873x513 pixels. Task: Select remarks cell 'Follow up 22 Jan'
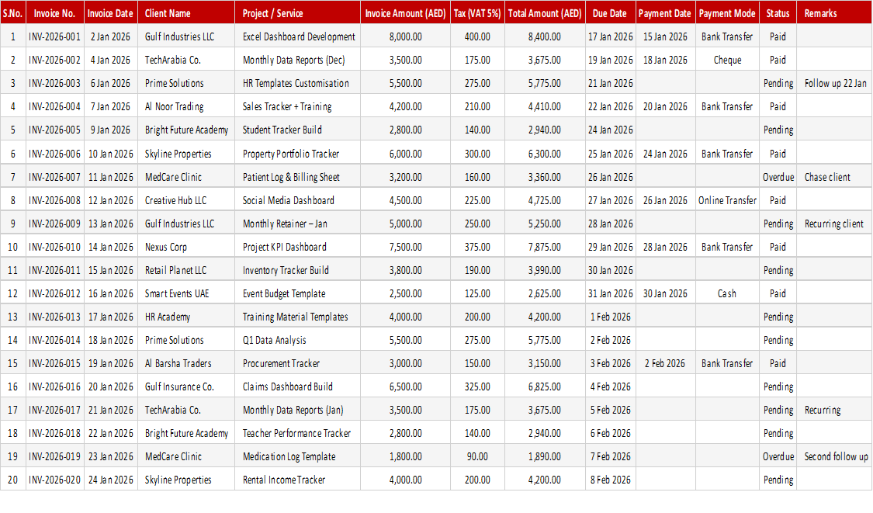click(x=834, y=83)
